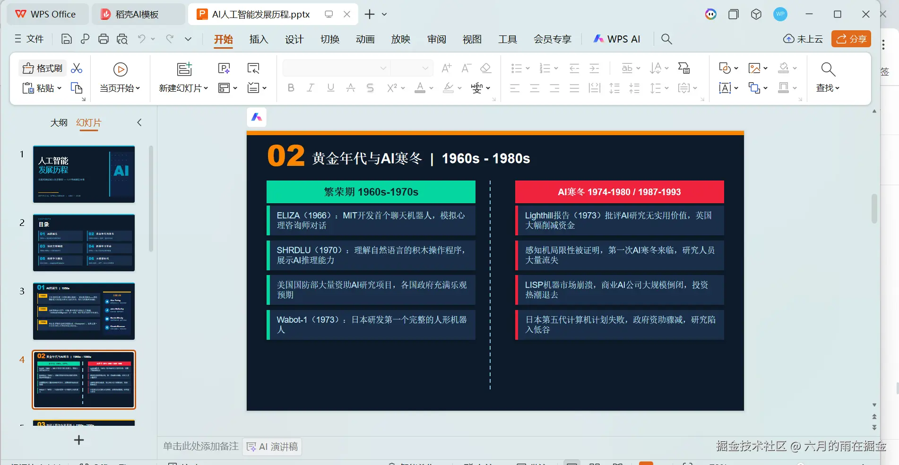Click the Decrease Indent icon
The width and height of the screenshot is (899, 465).
pyautogui.click(x=574, y=69)
